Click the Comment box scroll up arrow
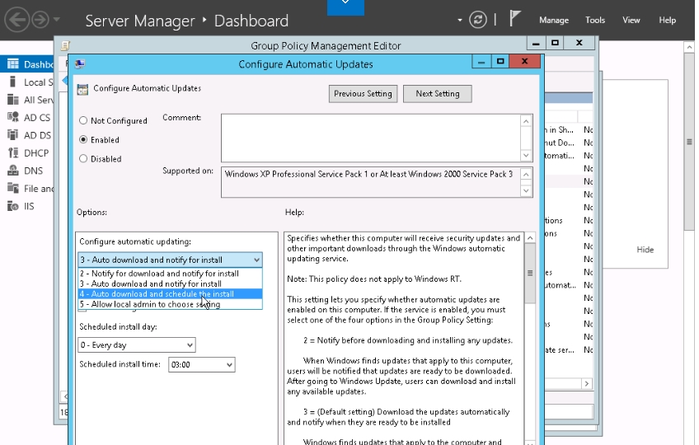 (526, 121)
